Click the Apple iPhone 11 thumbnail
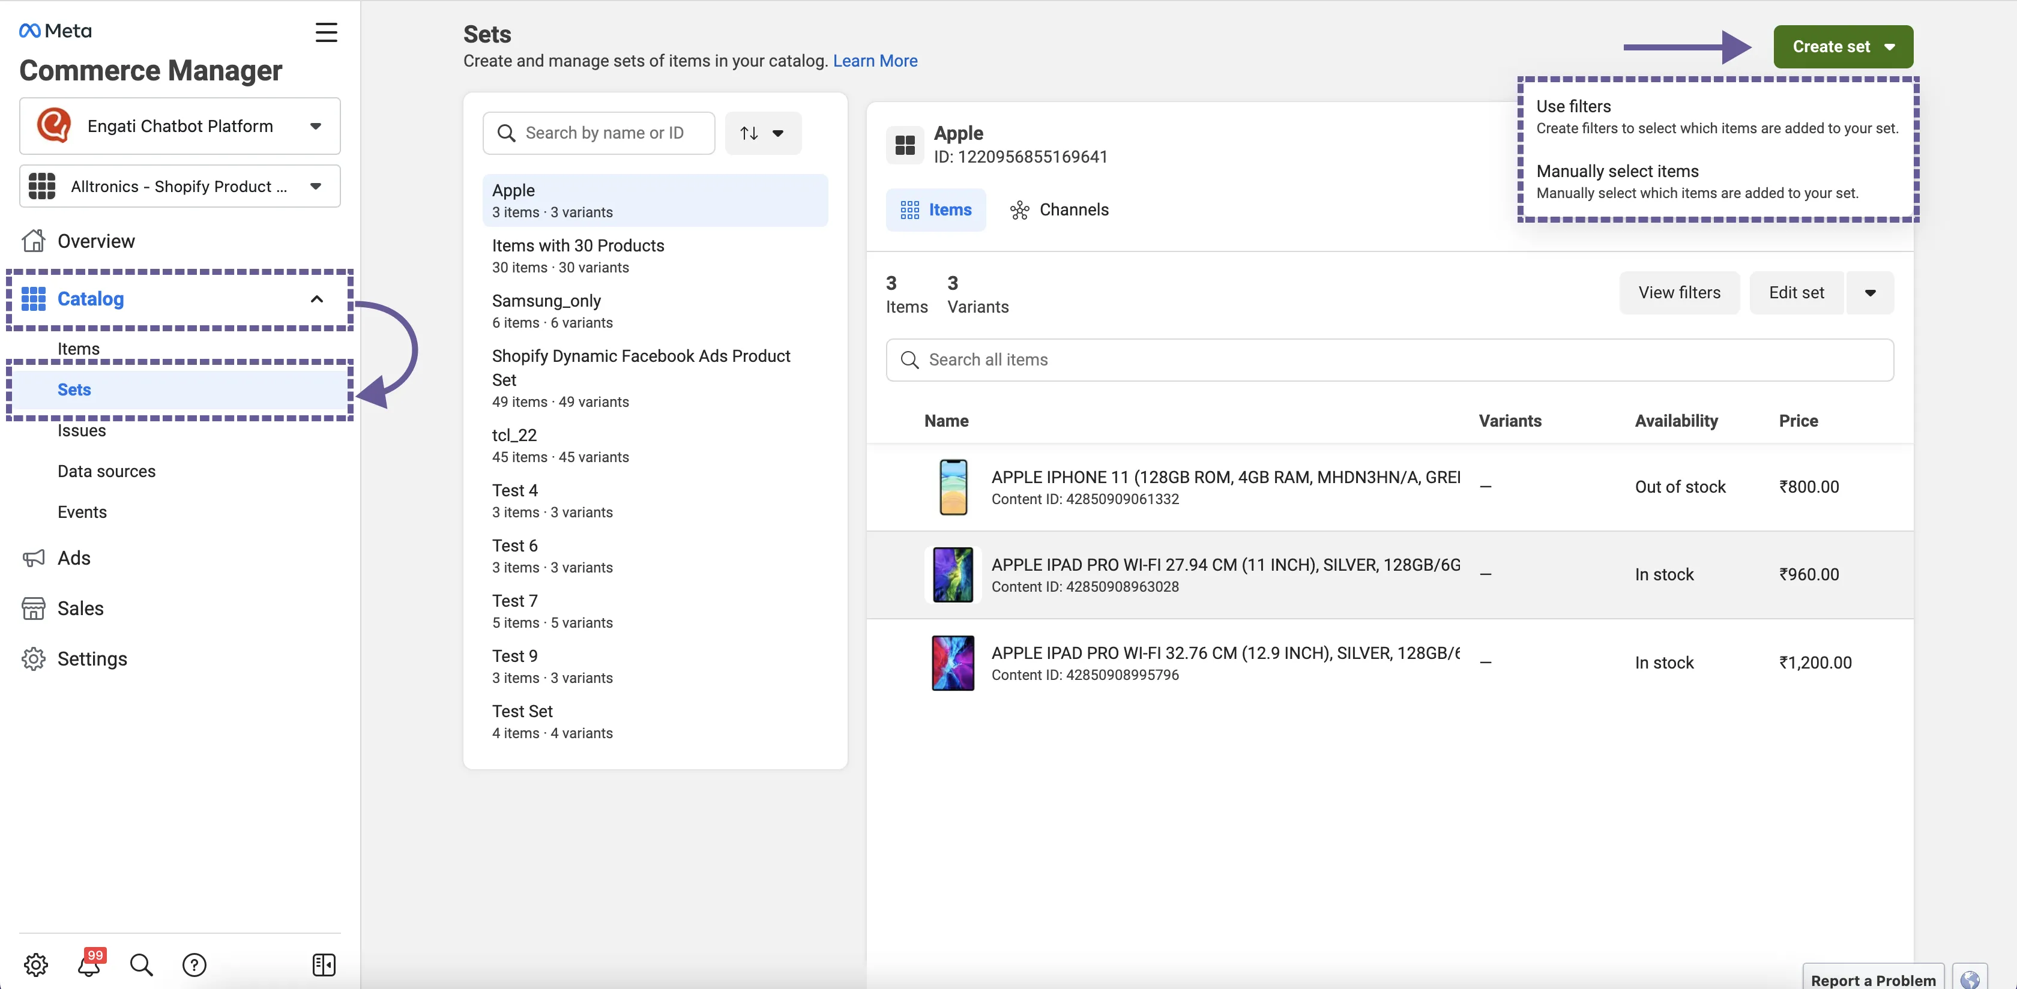This screenshot has width=2017, height=989. coord(953,486)
